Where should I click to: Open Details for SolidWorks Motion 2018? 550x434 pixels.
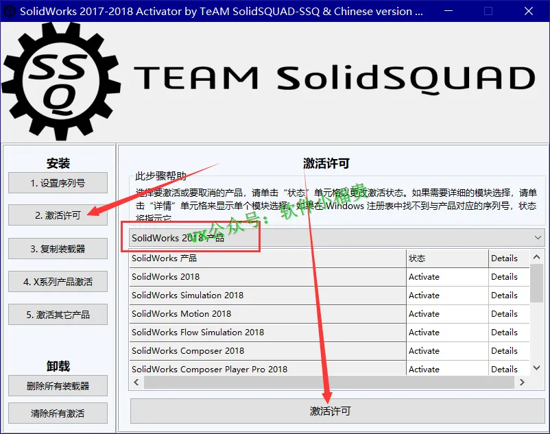(509, 314)
